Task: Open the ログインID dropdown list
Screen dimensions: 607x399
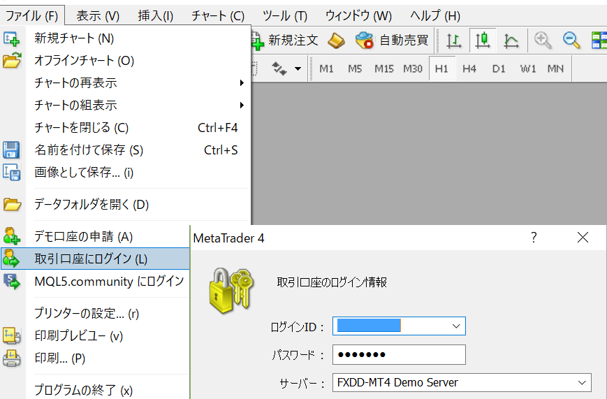Action: [456, 326]
